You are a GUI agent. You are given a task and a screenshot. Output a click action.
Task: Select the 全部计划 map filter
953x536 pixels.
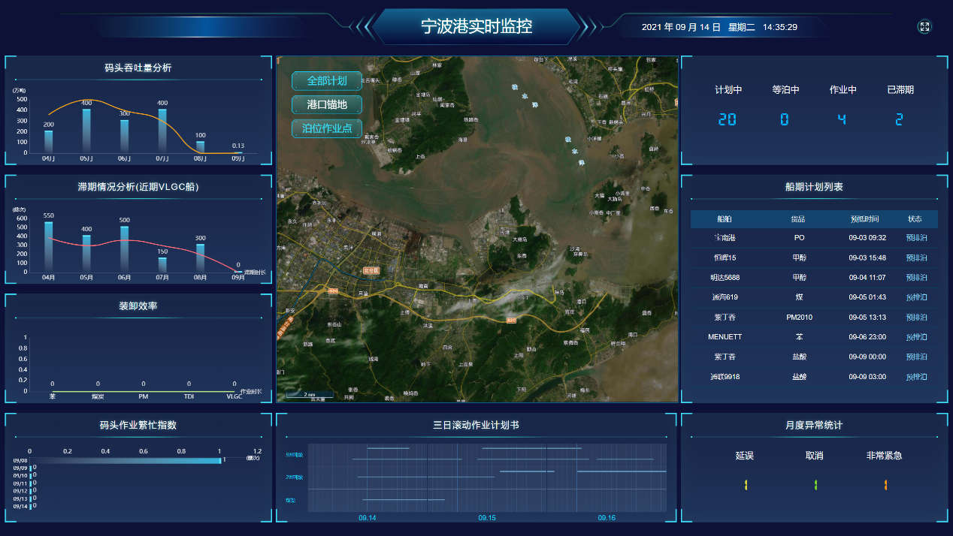point(327,81)
